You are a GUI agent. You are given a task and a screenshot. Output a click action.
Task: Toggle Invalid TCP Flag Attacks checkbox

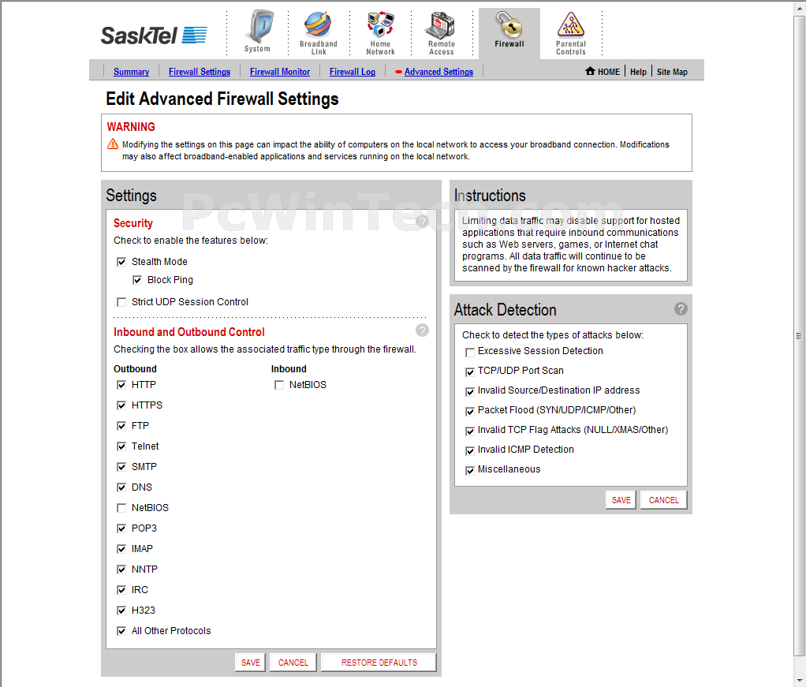(470, 431)
